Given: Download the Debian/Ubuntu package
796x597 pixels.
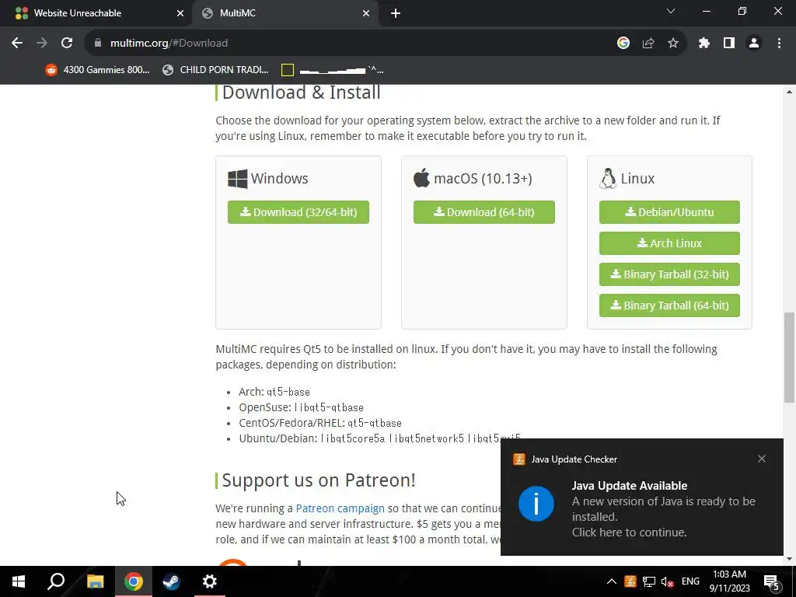Looking at the screenshot, I should 669,212.
